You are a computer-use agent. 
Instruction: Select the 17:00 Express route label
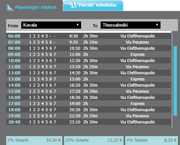pos(138,104)
